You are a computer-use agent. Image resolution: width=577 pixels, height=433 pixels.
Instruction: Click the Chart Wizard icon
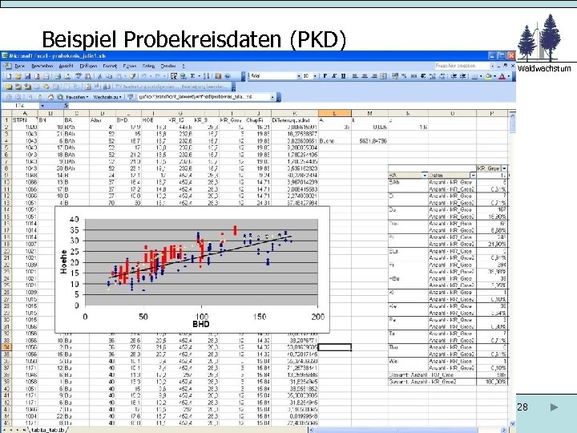[x=218, y=76]
